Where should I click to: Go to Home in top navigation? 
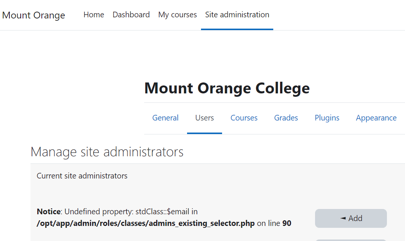[94, 15]
